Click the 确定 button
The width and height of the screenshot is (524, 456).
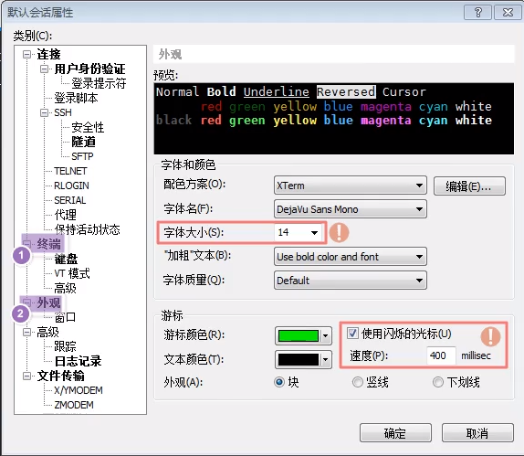tap(395, 433)
